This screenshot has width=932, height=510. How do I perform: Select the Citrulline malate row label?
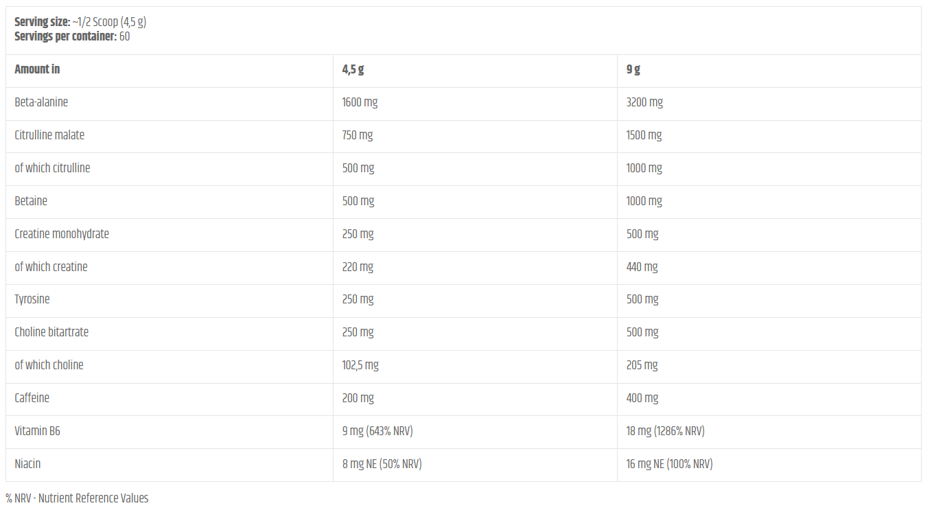pos(49,135)
